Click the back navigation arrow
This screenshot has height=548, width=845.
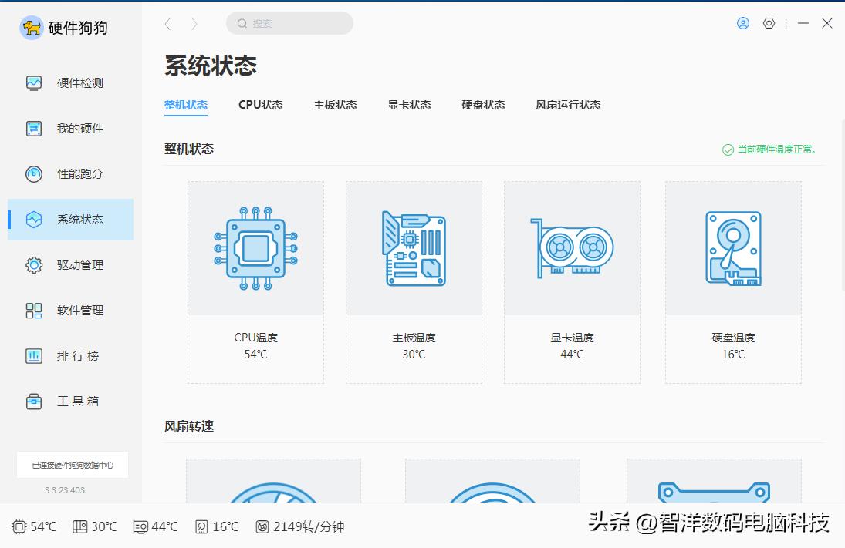(168, 24)
